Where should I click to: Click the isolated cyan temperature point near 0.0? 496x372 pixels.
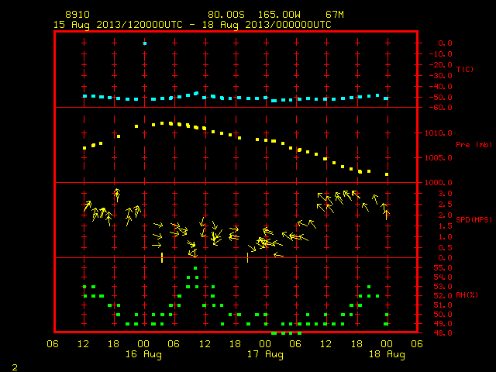point(145,43)
